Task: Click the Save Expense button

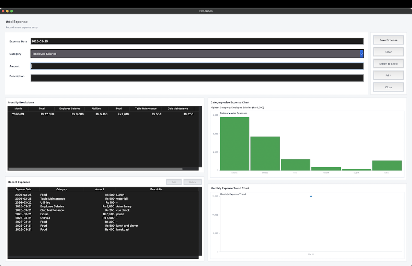Action: click(x=388, y=40)
